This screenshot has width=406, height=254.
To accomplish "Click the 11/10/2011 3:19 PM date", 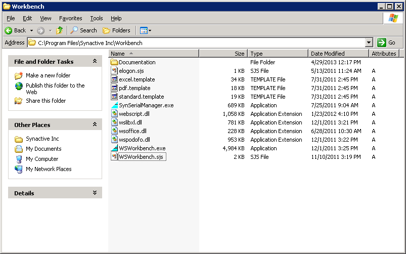I will (x=336, y=157).
